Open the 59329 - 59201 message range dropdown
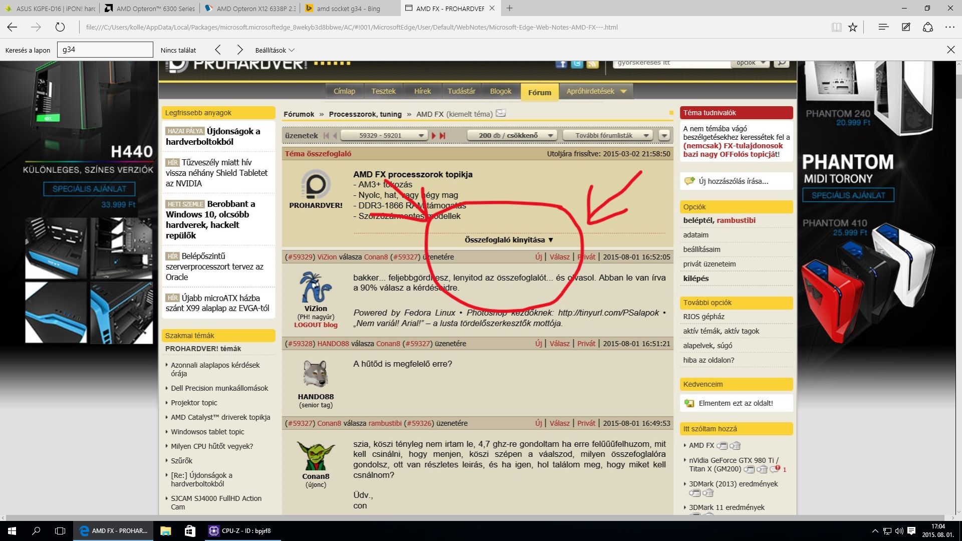 tap(384, 135)
